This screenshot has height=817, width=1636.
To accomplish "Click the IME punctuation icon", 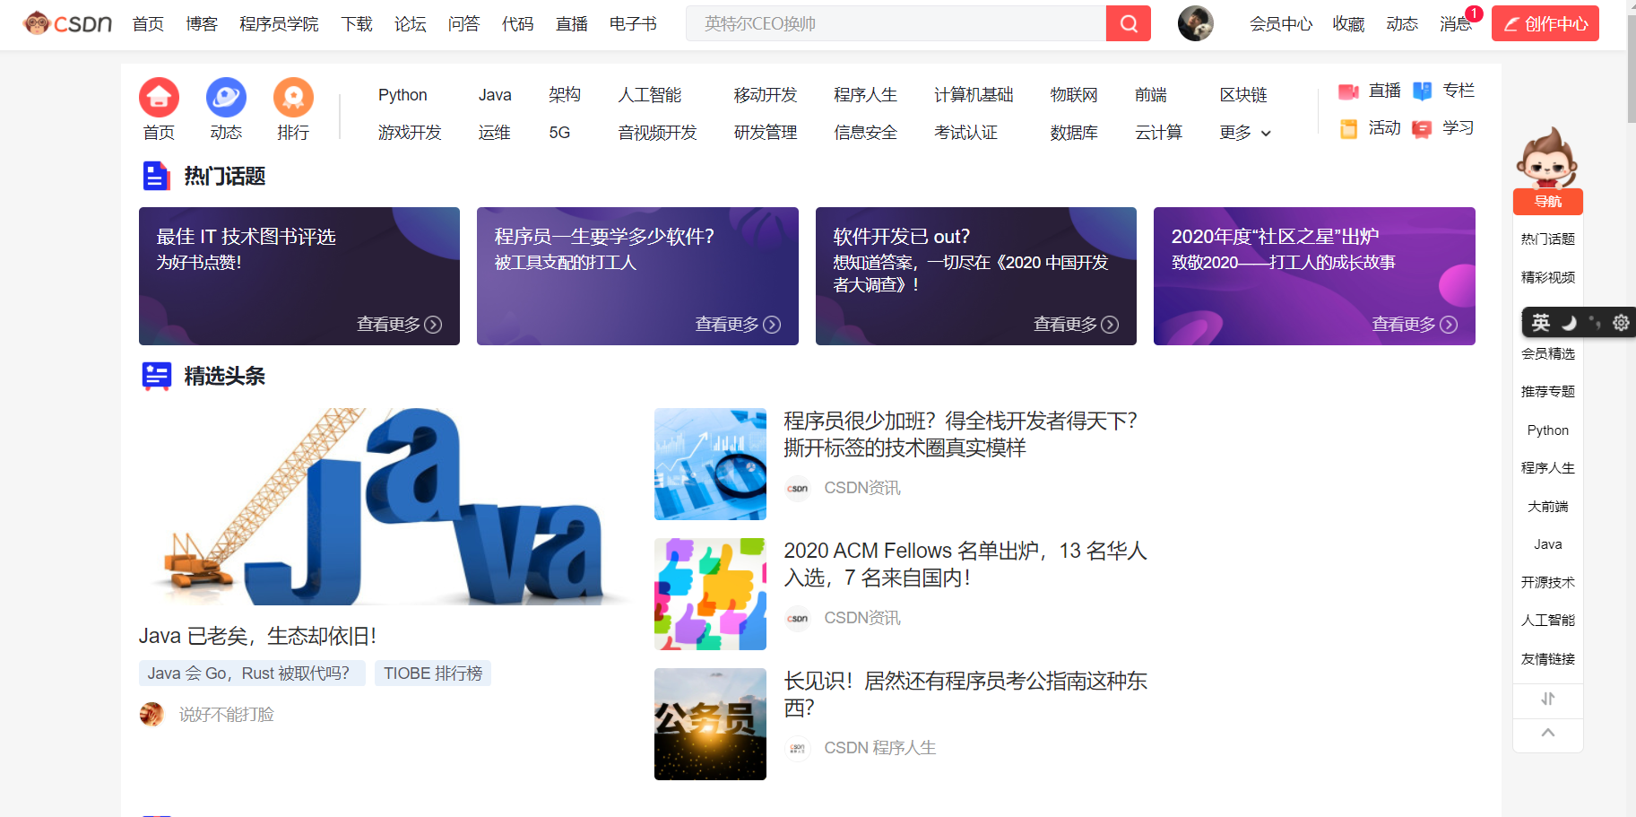I will pyautogui.click(x=1595, y=322).
